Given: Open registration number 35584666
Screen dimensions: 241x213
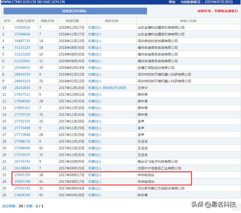Looking at the screenshot, I should tap(22, 34).
